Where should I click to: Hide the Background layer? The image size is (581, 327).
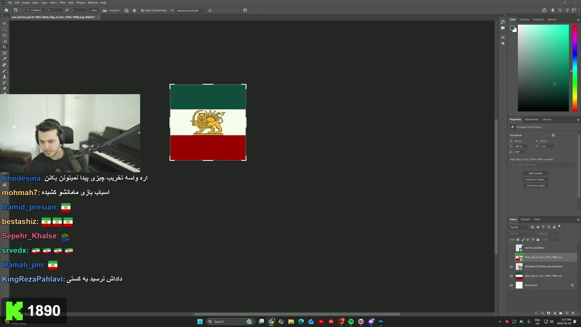(511, 285)
